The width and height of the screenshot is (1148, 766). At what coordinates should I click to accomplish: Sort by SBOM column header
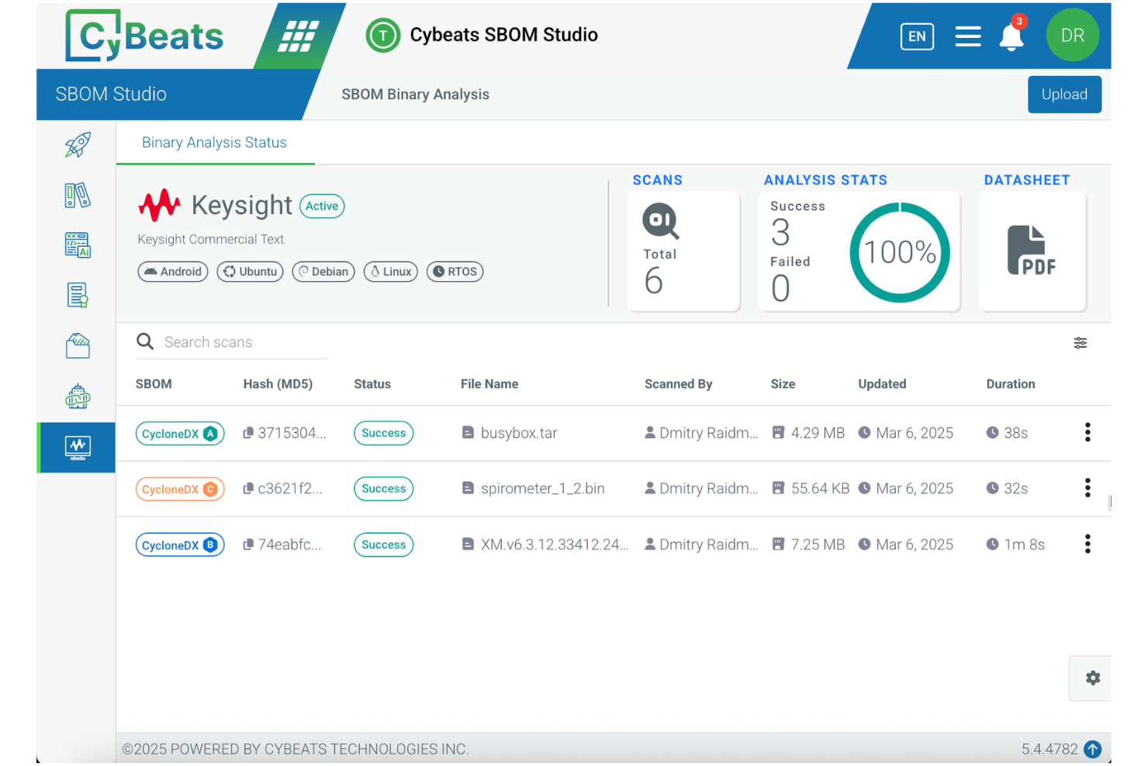pos(154,384)
